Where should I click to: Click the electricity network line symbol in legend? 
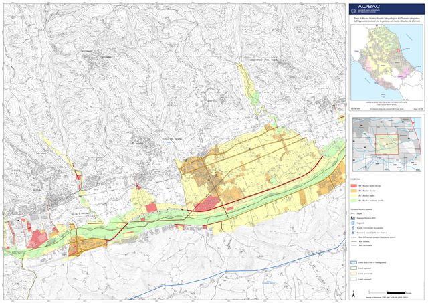[x=354, y=237]
